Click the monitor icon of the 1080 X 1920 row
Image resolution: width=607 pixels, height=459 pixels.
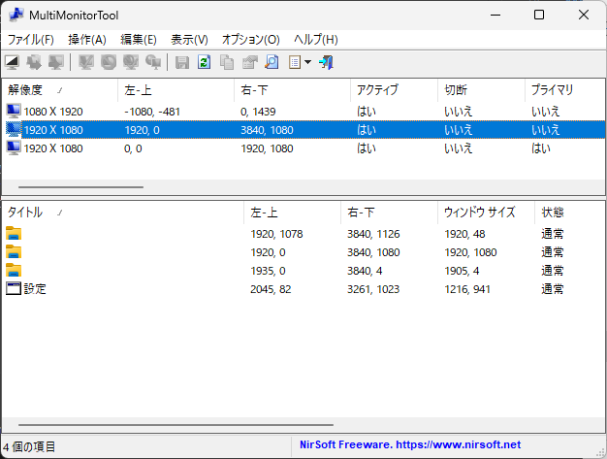14,112
